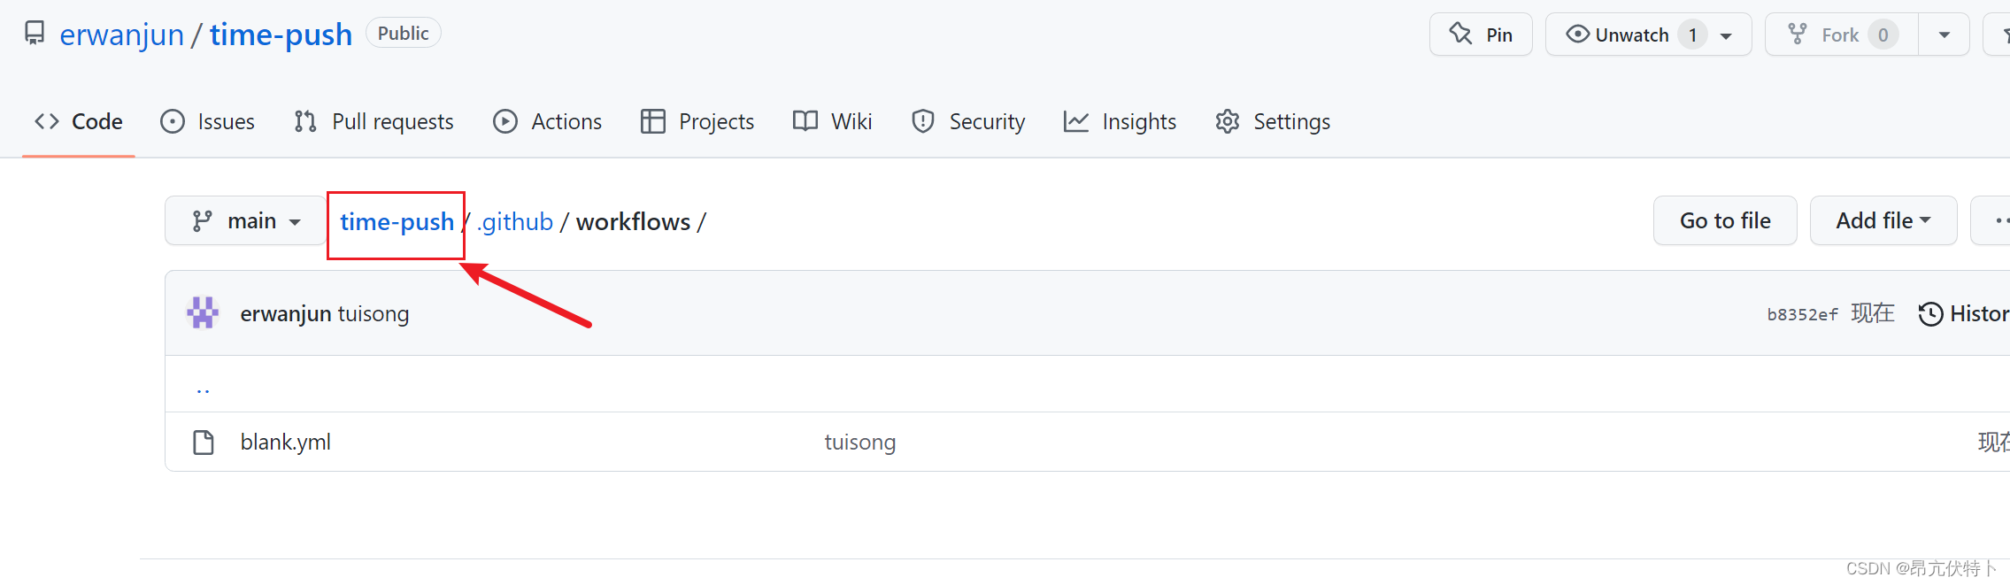Viewport: 2010px width, 585px height.
Task: Click the eye icon on Unwatch
Action: coord(1577,34)
